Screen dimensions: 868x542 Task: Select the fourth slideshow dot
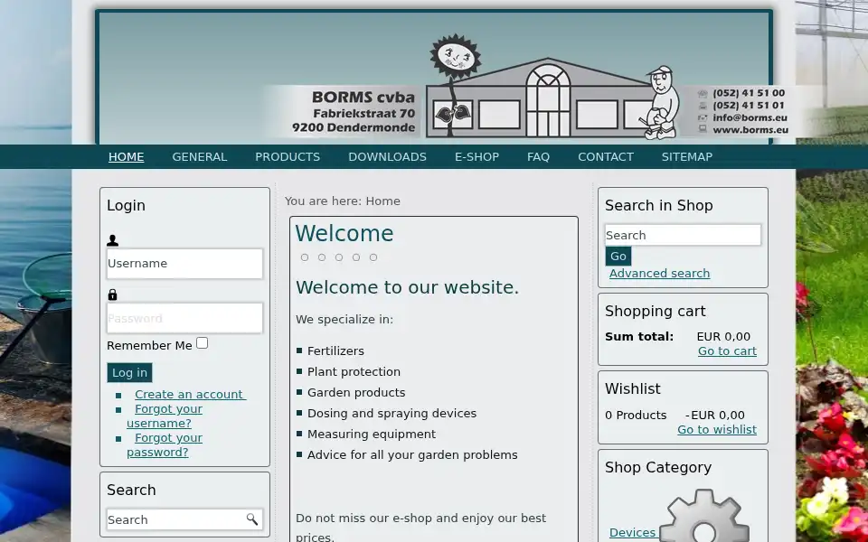(356, 257)
